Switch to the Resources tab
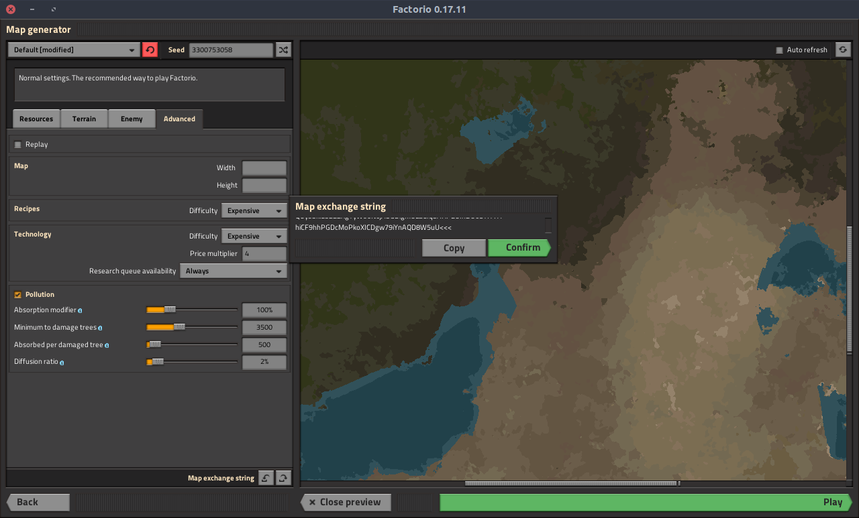859x518 pixels. [36, 119]
